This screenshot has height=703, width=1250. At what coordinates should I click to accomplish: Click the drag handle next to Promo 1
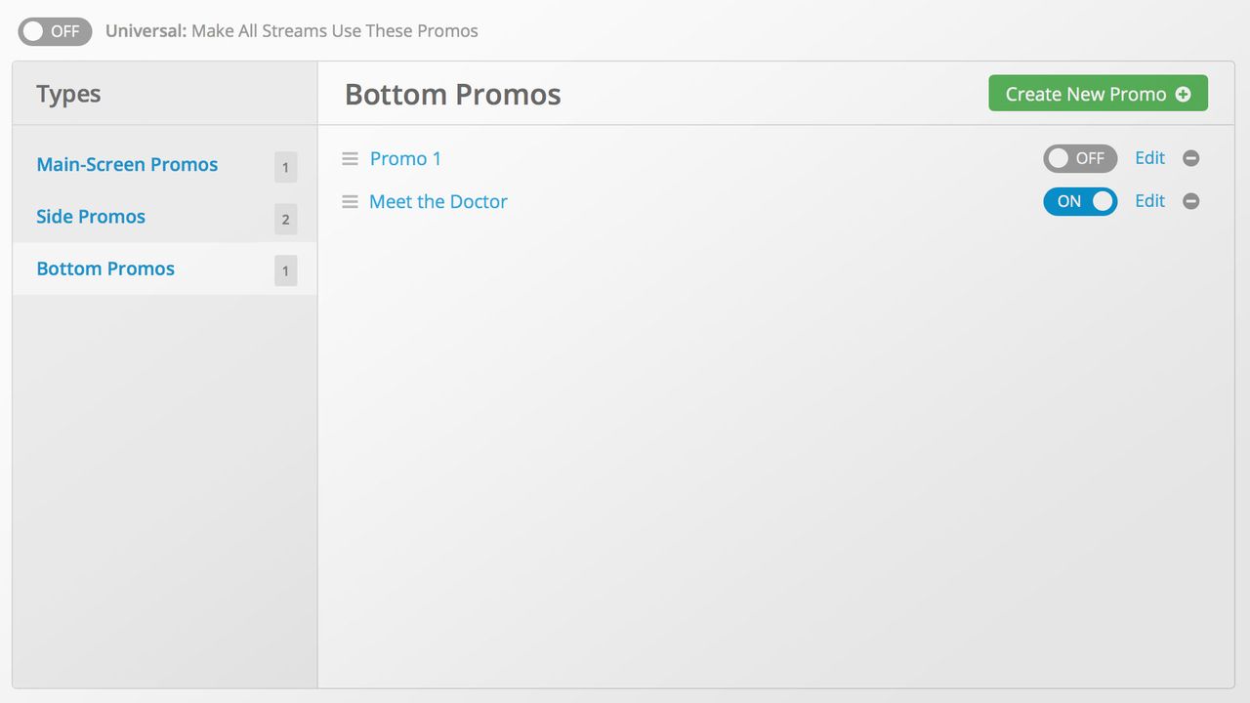tap(351, 158)
